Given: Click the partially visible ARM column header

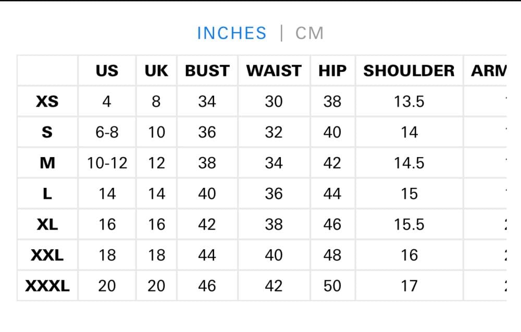Looking at the screenshot, I should 488,71.
